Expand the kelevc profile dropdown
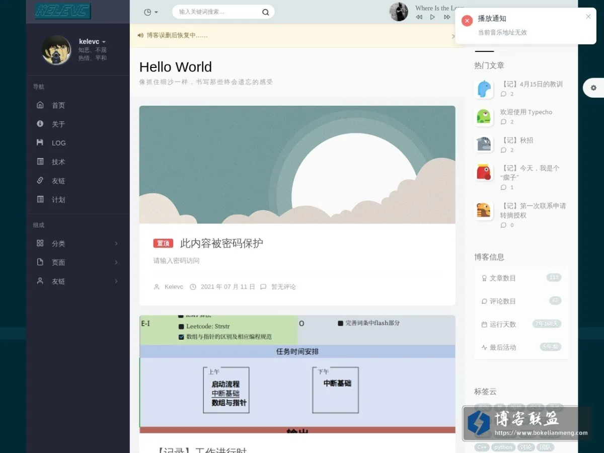Viewport: 604px width, 453px height. (93, 41)
